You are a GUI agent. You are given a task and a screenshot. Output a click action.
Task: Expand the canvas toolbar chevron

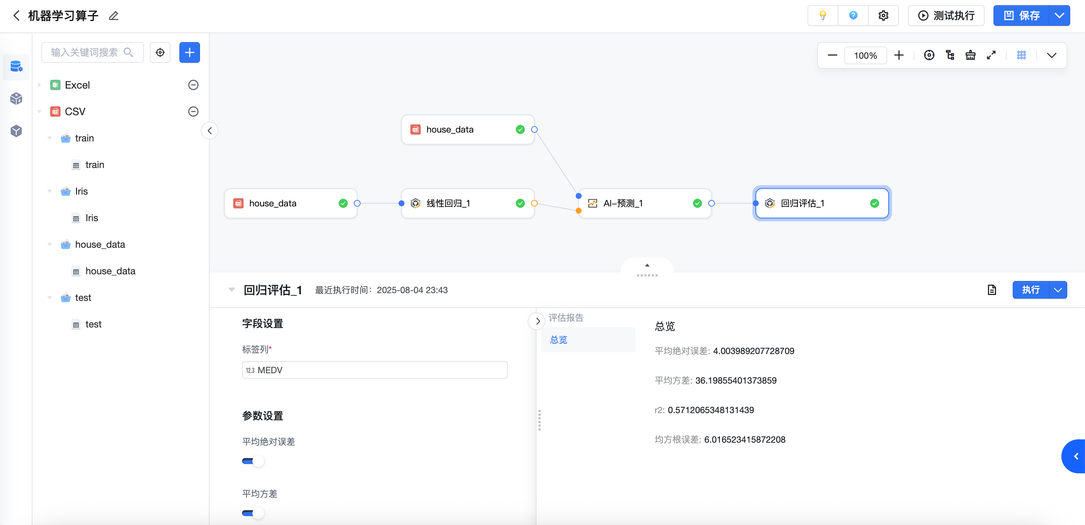(x=1052, y=55)
